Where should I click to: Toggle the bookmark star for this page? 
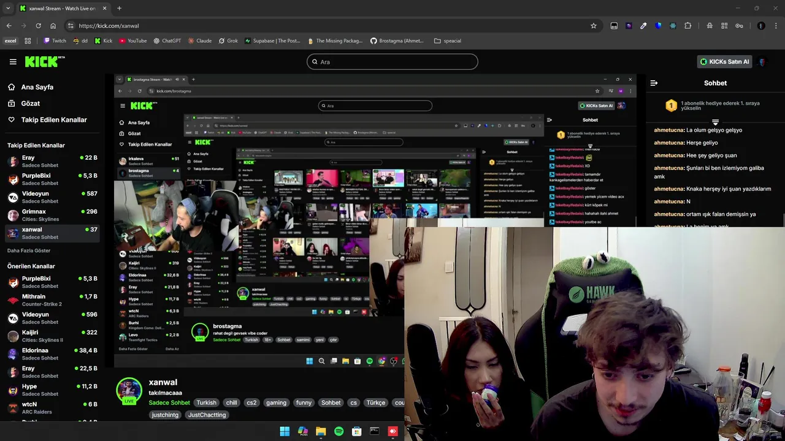coord(593,26)
